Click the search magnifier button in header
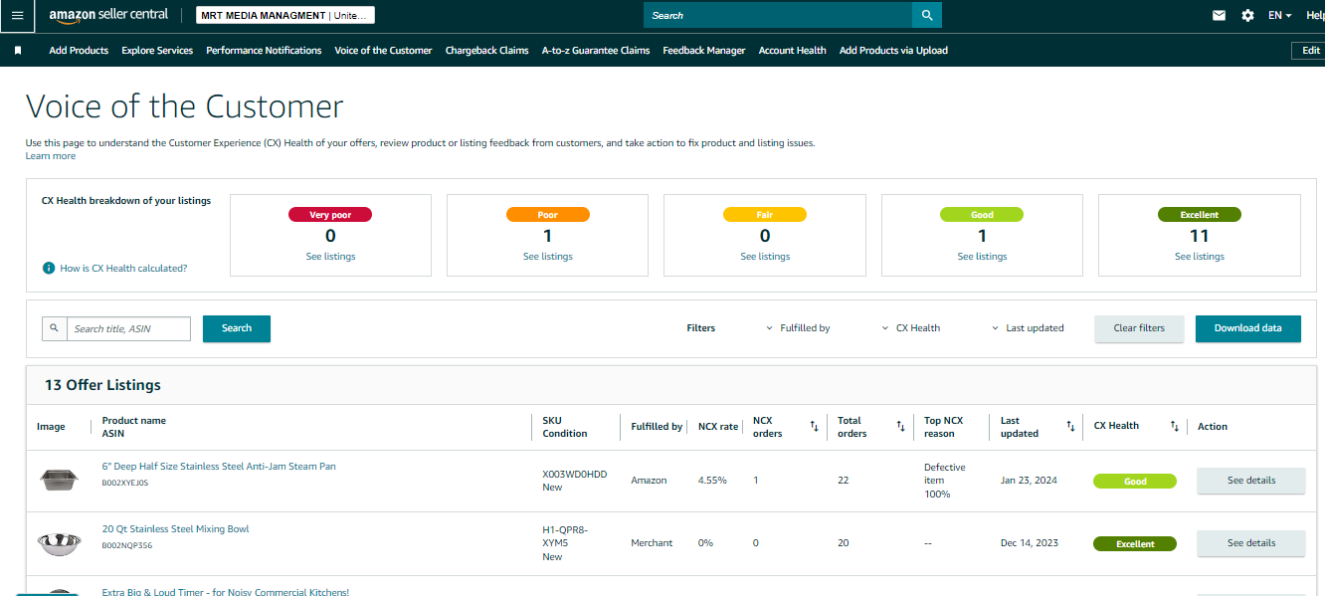This screenshot has height=596, width=1325. 927,15
